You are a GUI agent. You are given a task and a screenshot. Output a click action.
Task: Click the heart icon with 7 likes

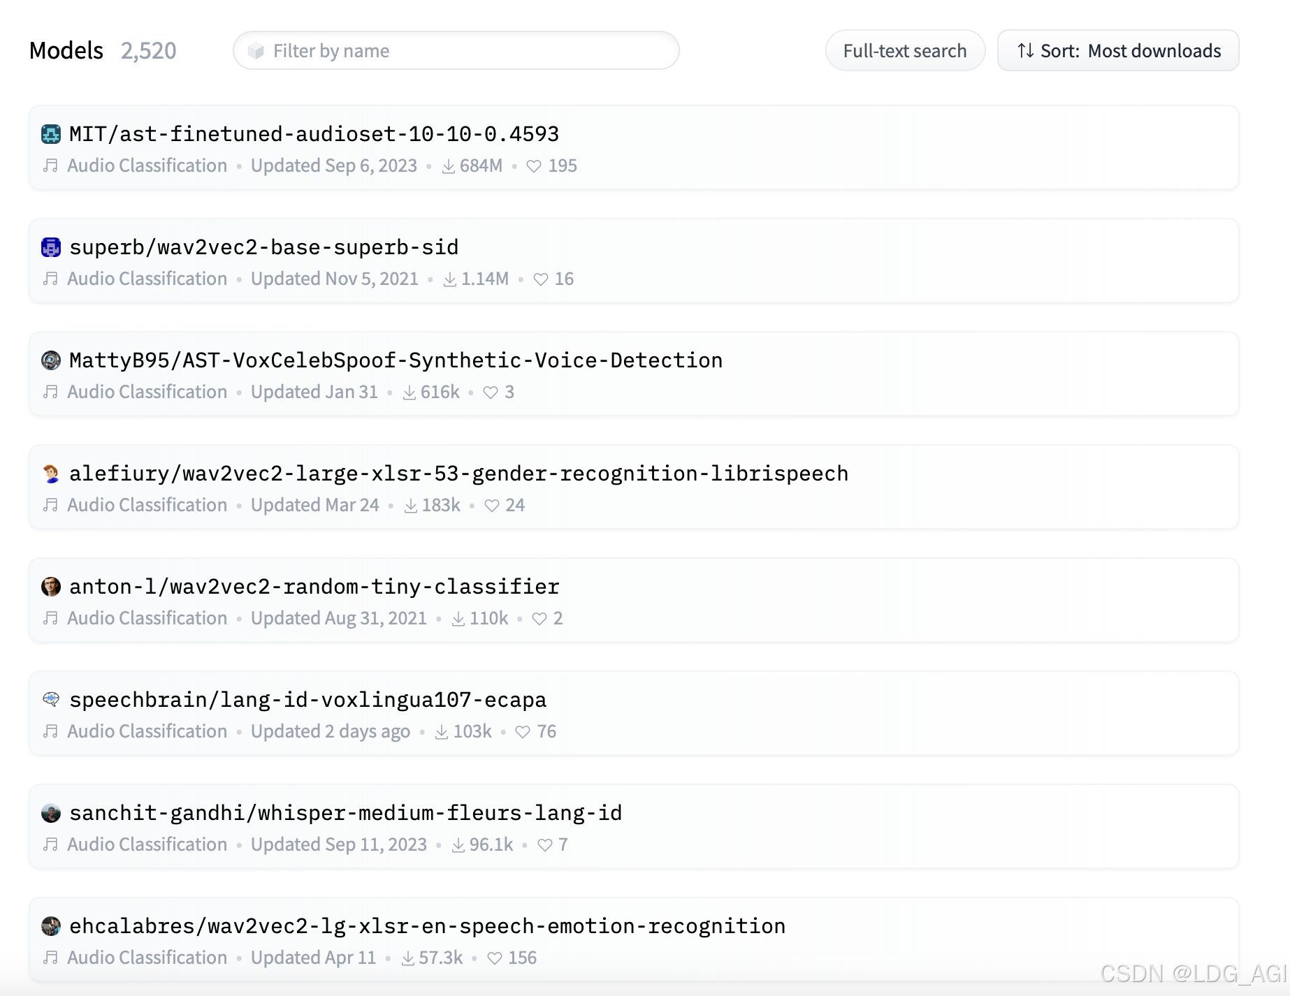545,845
